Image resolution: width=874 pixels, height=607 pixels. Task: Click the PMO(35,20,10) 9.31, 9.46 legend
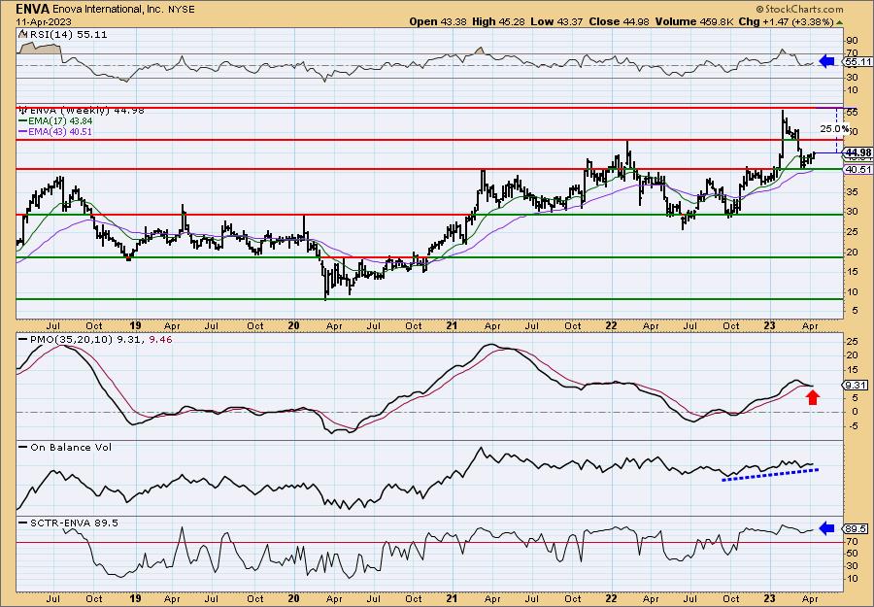click(x=95, y=339)
